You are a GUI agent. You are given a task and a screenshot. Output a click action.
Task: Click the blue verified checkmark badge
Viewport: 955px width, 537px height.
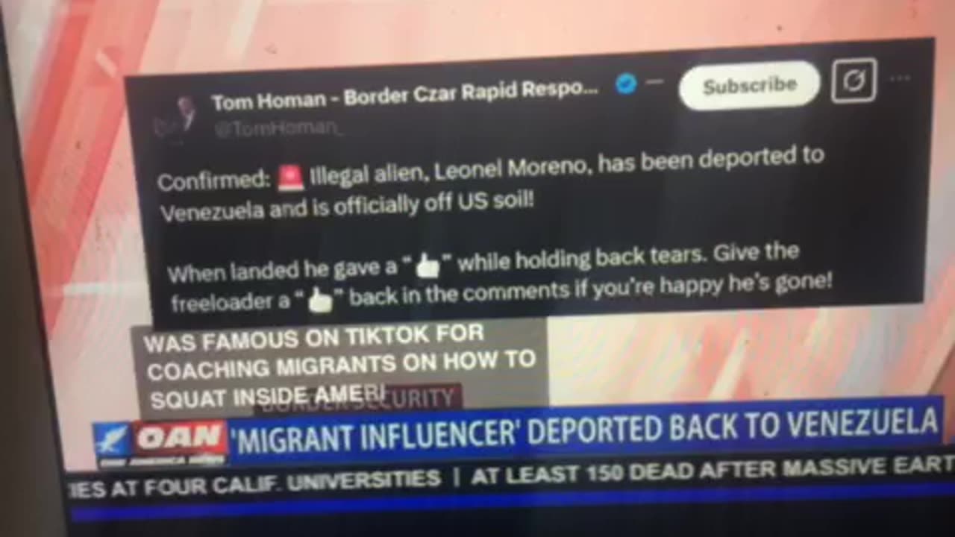click(x=626, y=84)
